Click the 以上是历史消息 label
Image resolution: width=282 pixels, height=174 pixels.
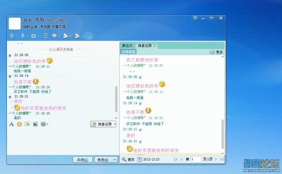[61, 49]
